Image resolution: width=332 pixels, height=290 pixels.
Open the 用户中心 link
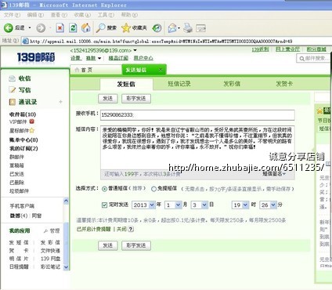point(143,58)
